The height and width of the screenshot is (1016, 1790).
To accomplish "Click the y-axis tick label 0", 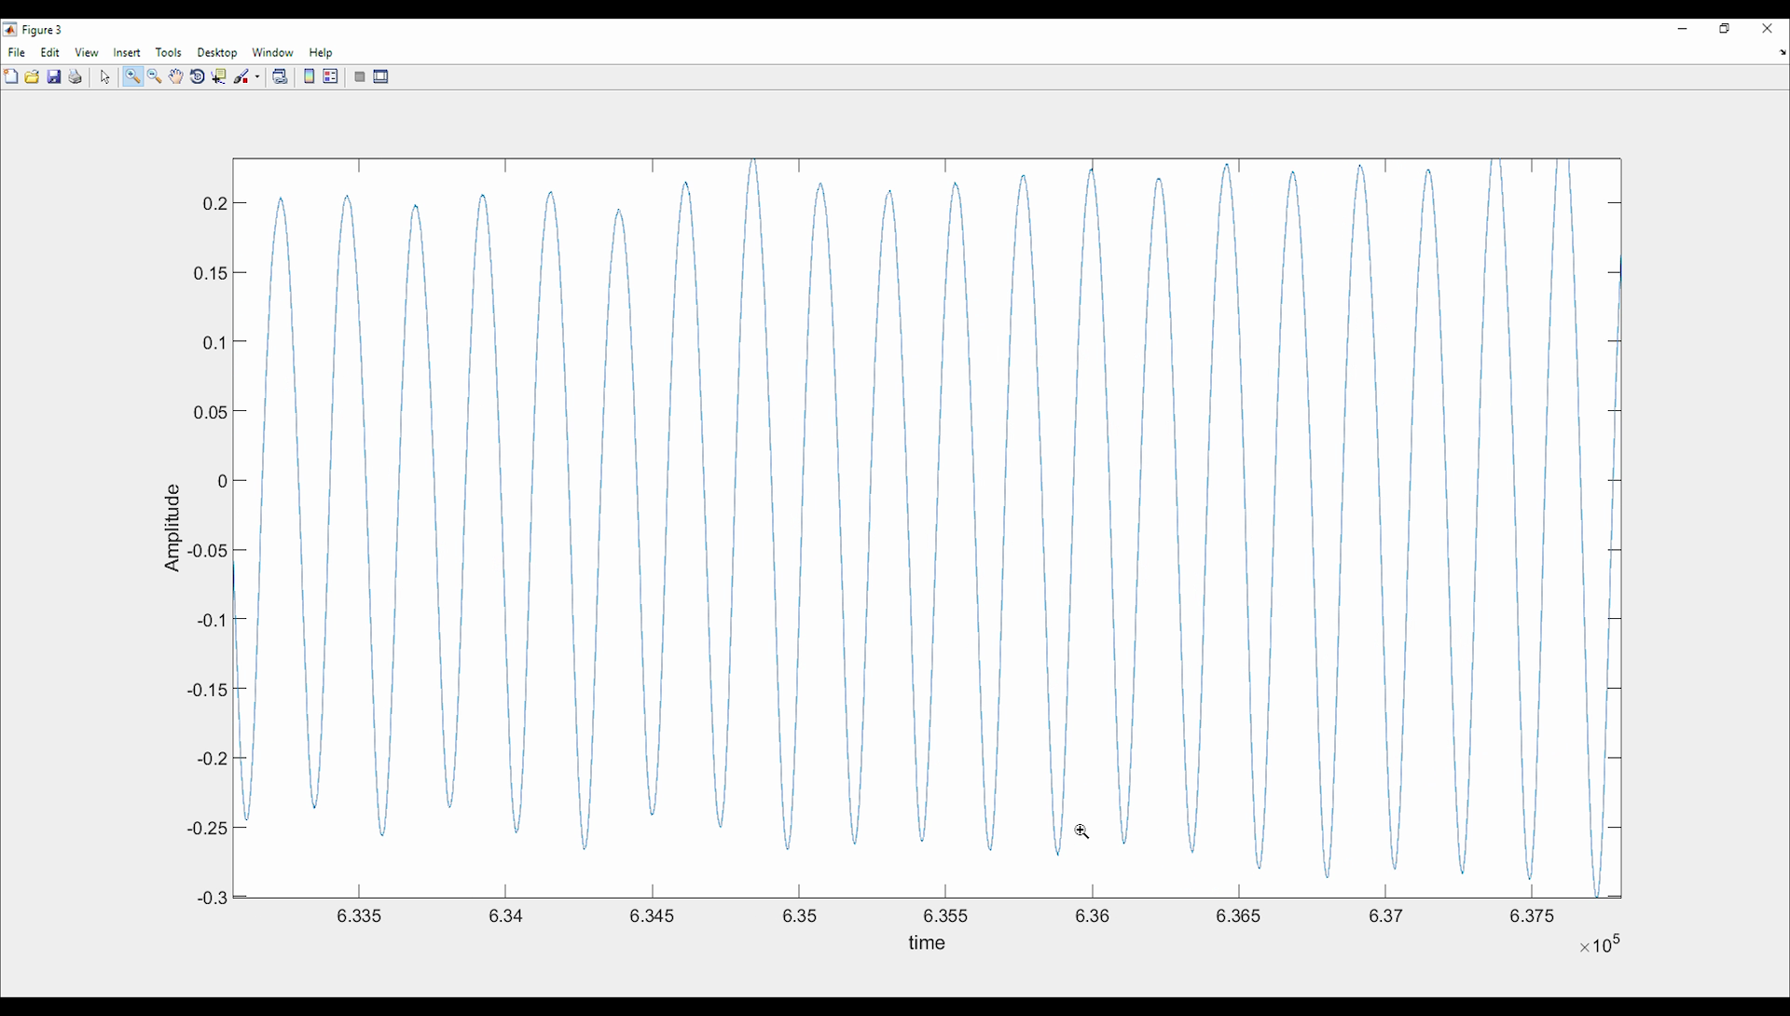I will pyautogui.click(x=223, y=481).
